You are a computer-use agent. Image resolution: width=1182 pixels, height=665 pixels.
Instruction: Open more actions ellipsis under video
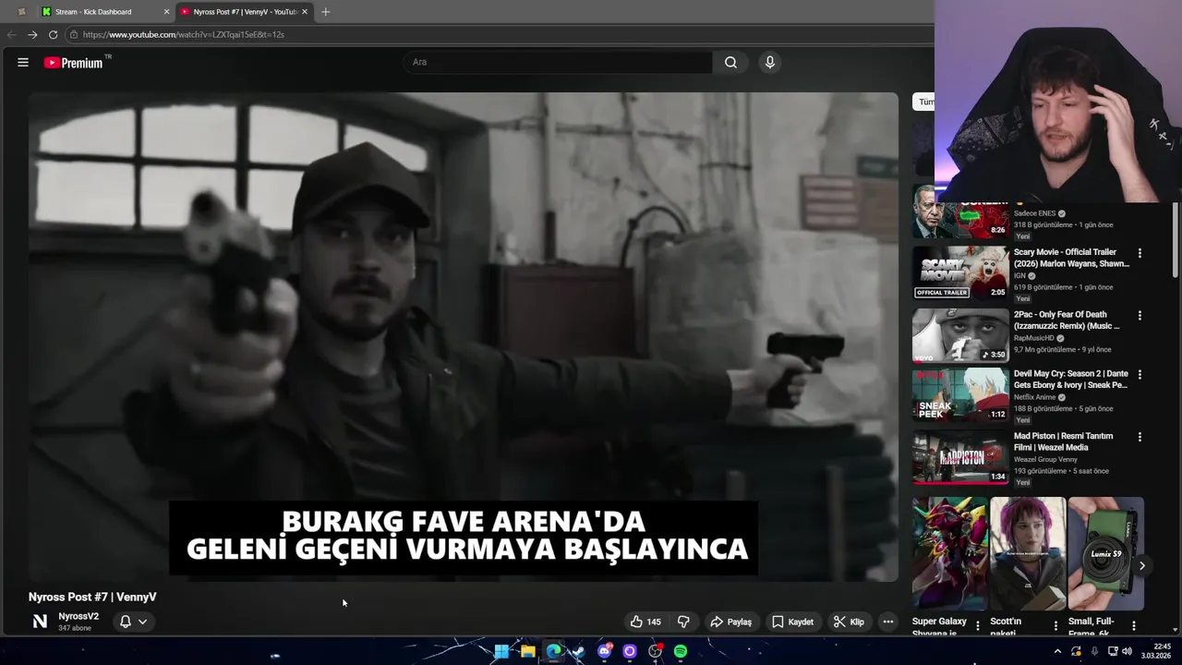click(x=888, y=622)
